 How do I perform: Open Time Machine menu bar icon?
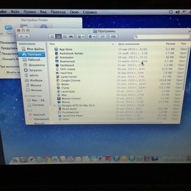tap(171, 12)
